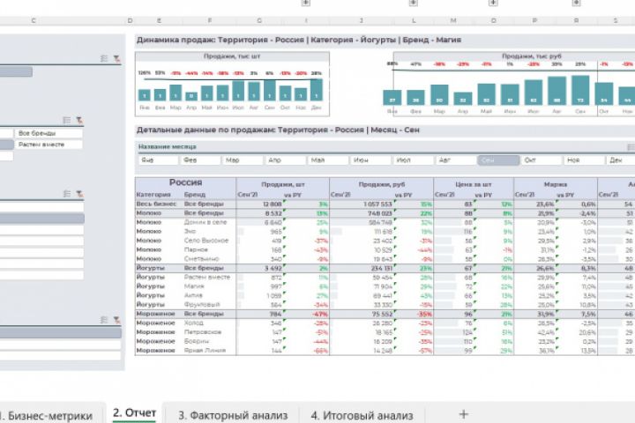The width and height of the screenshot is (635, 423).
Task: Select the Парное brand cell
Action: pos(196,249)
